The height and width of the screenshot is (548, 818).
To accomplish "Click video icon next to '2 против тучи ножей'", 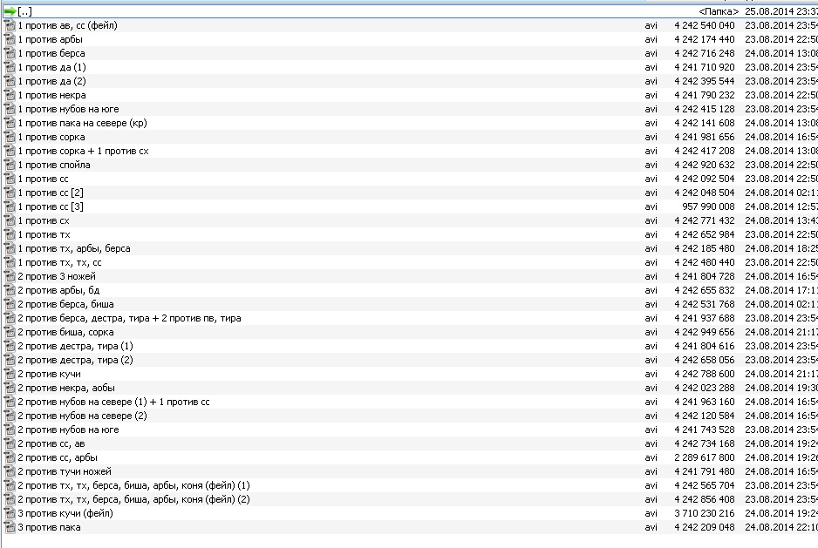I will [x=10, y=471].
